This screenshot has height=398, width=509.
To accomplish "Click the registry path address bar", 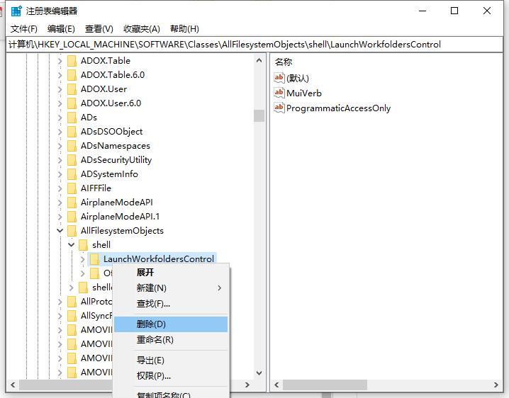I will tap(254, 45).
